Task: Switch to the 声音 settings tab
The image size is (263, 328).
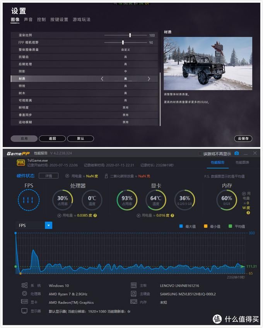Action: coord(28,19)
